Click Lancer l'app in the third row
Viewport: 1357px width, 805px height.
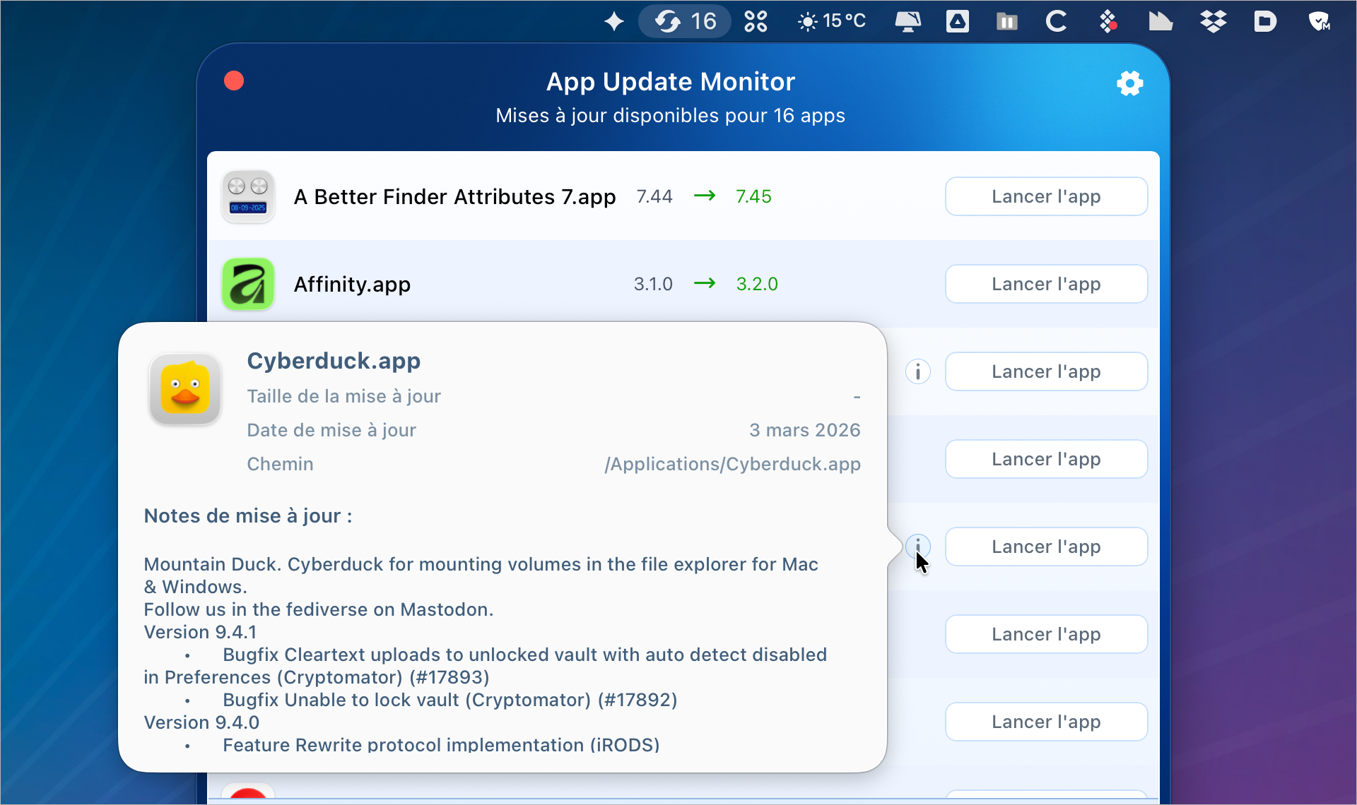pos(1046,371)
